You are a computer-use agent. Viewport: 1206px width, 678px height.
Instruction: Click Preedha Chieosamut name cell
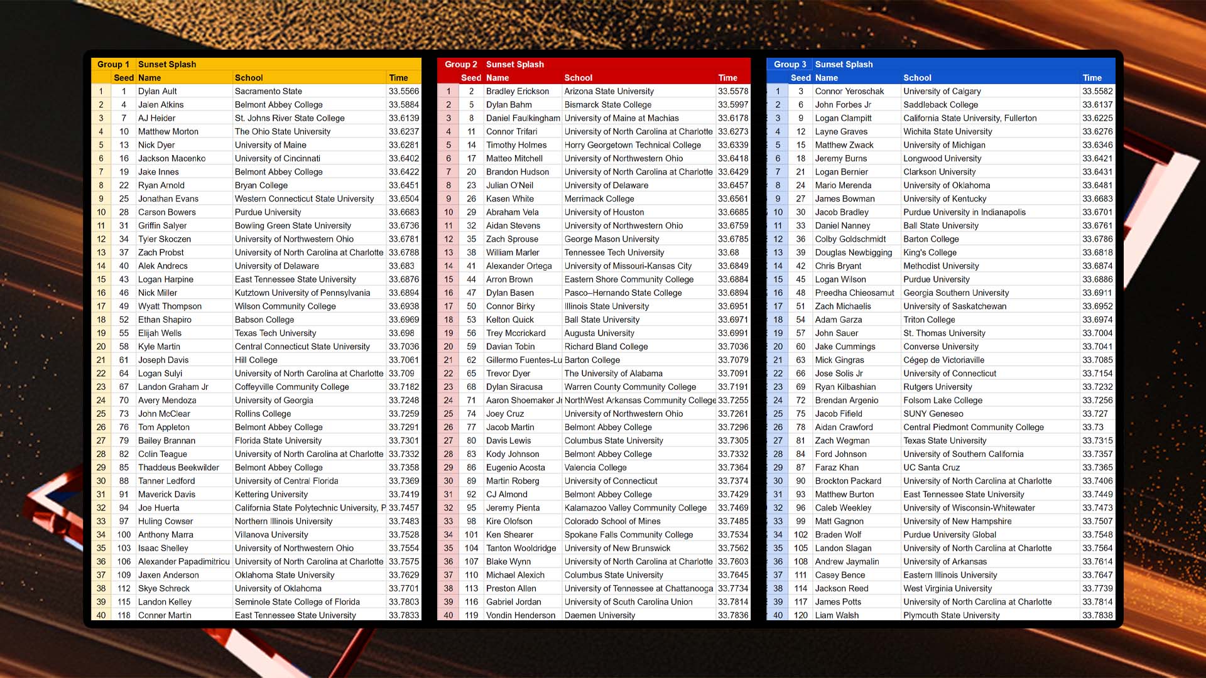point(854,293)
